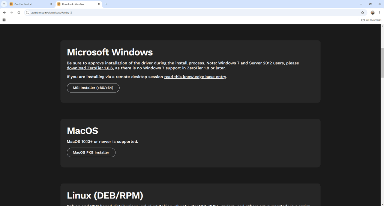Reload the page with the refresh icon
Image resolution: width=384 pixels, height=206 pixels.
tap(19, 12)
